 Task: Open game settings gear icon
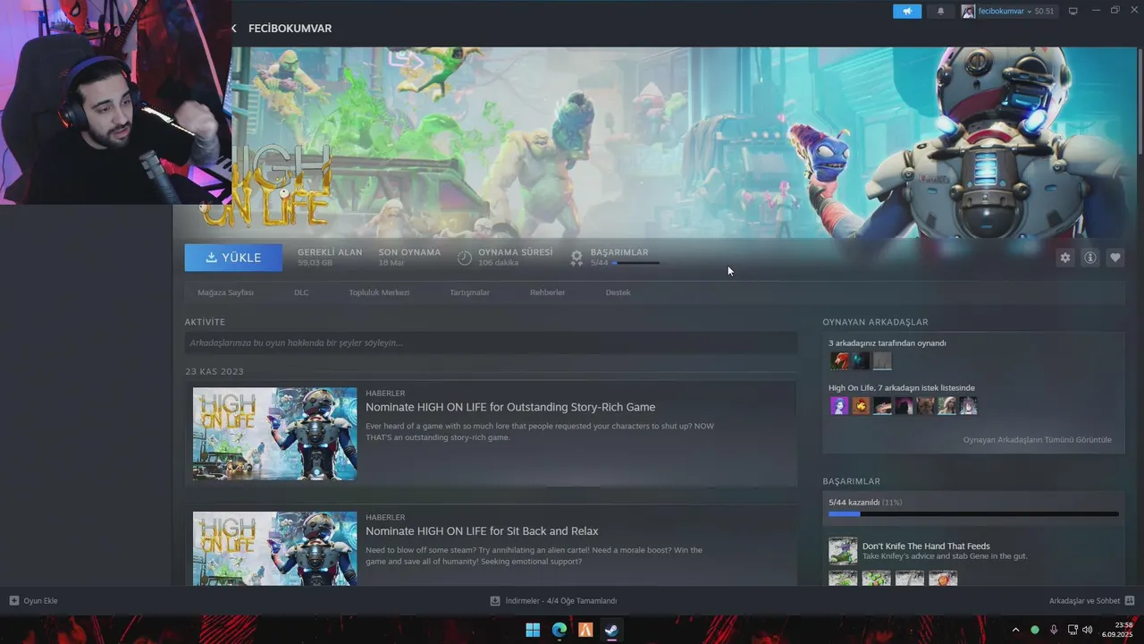point(1064,258)
